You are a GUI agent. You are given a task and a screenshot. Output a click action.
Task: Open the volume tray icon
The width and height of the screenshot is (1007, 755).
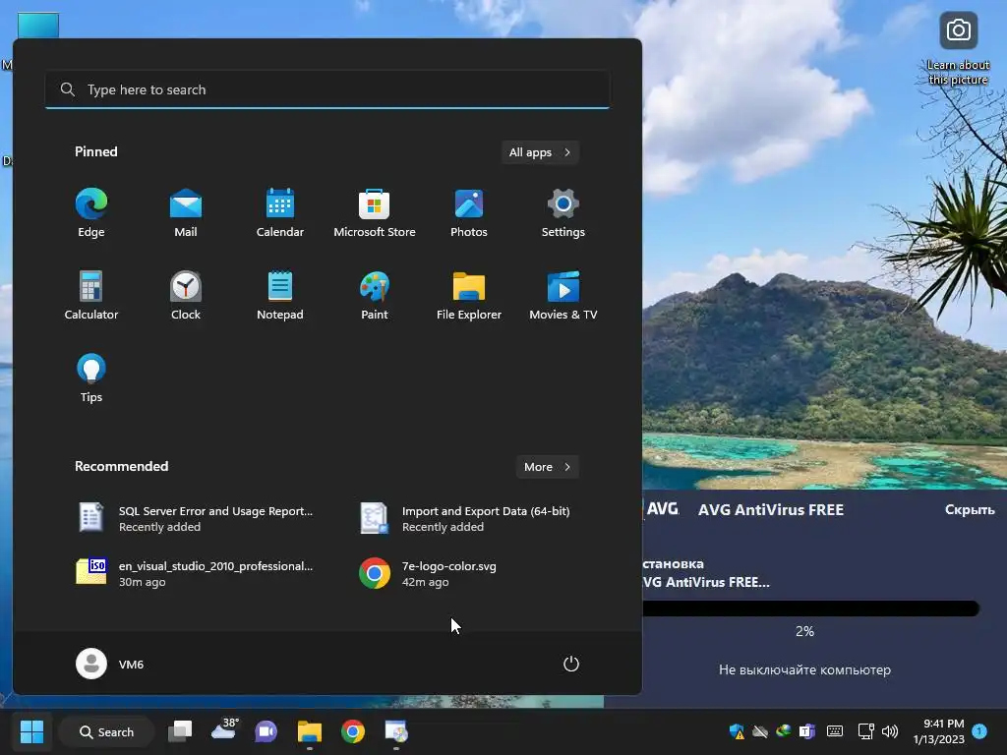point(890,731)
